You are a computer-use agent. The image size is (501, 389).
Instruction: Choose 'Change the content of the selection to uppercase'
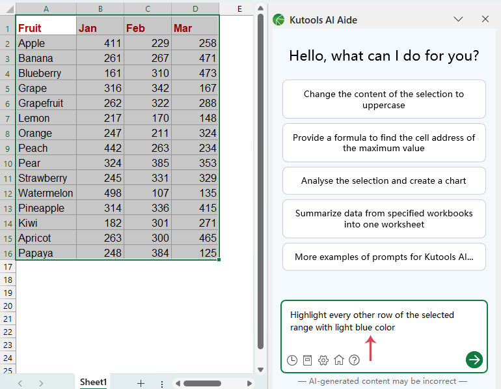click(x=384, y=99)
